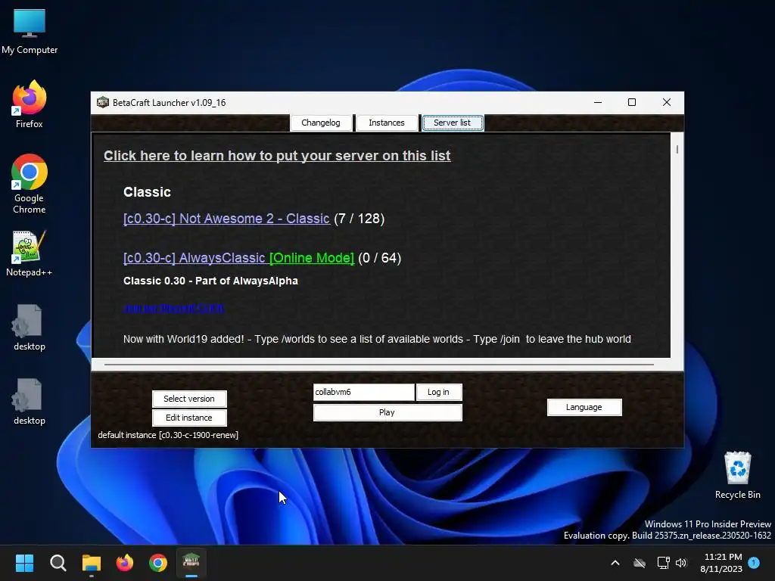Click 'Classic 0.30 - Part of AlwaysAlpha' text
This screenshot has height=581, width=775.
210,281
